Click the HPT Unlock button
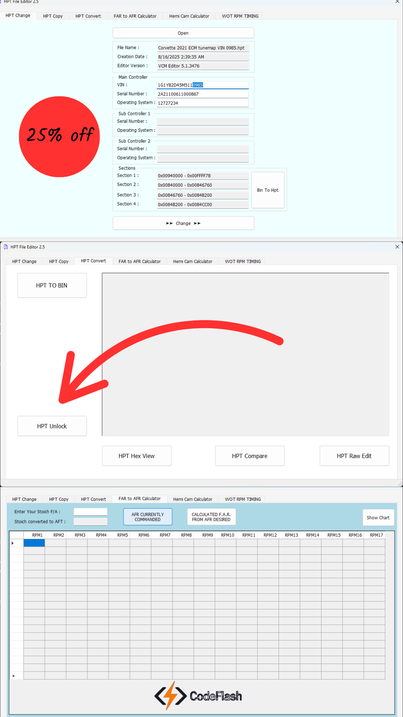Image resolution: width=403 pixels, height=717 pixels. click(52, 426)
